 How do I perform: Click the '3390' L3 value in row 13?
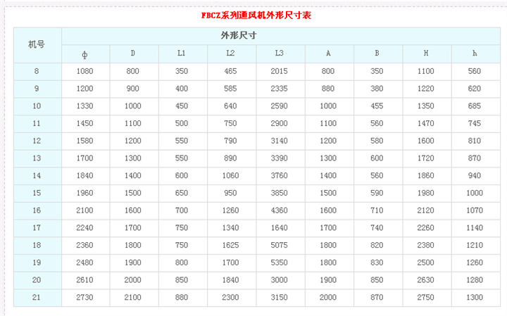pos(279,158)
